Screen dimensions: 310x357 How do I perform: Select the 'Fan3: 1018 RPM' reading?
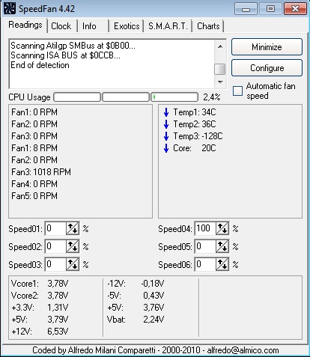tap(41, 172)
